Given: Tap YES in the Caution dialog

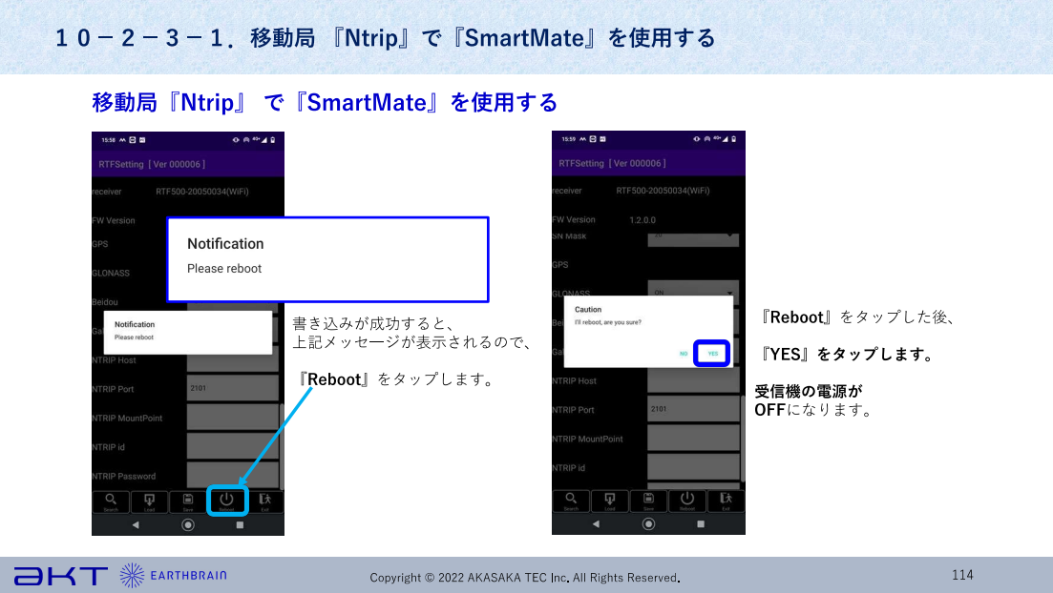Looking at the screenshot, I should (712, 354).
